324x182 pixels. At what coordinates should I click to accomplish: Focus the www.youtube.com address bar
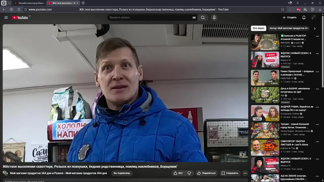click(x=40, y=9)
